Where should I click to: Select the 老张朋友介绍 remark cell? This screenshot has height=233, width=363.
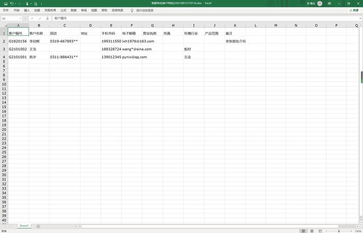point(235,41)
